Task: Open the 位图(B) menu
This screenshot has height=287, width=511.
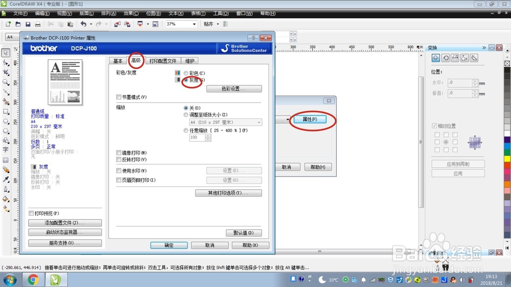Action: click(x=153, y=13)
